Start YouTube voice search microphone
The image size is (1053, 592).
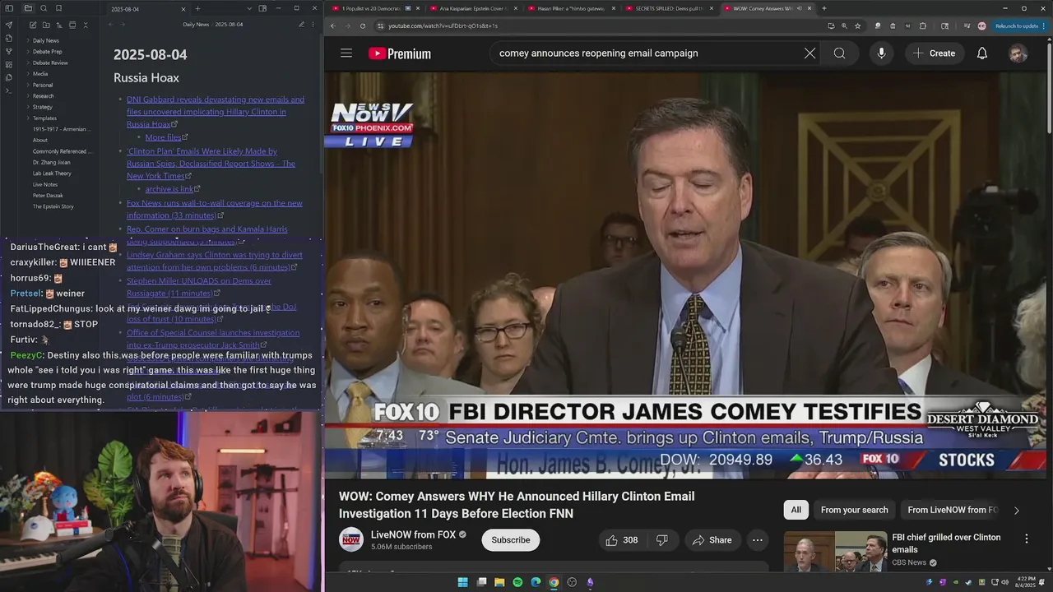pyautogui.click(x=881, y=53)
